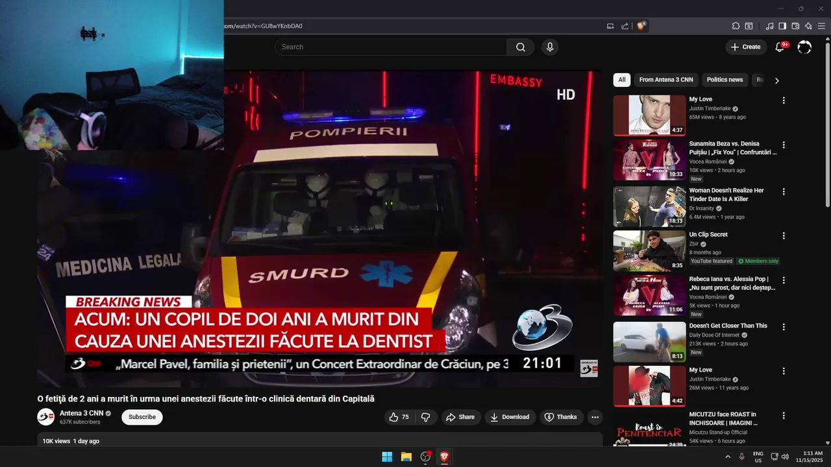This screenshot has width=831, height=467.
Task: Open the notifications bell
Action: pos(781,47)
